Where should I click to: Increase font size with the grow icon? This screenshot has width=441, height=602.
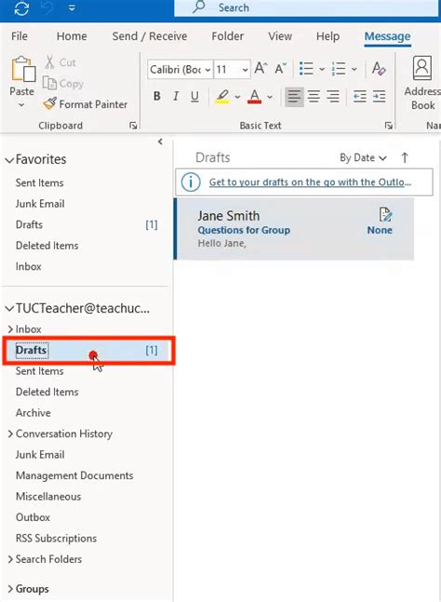pos(261,69)
